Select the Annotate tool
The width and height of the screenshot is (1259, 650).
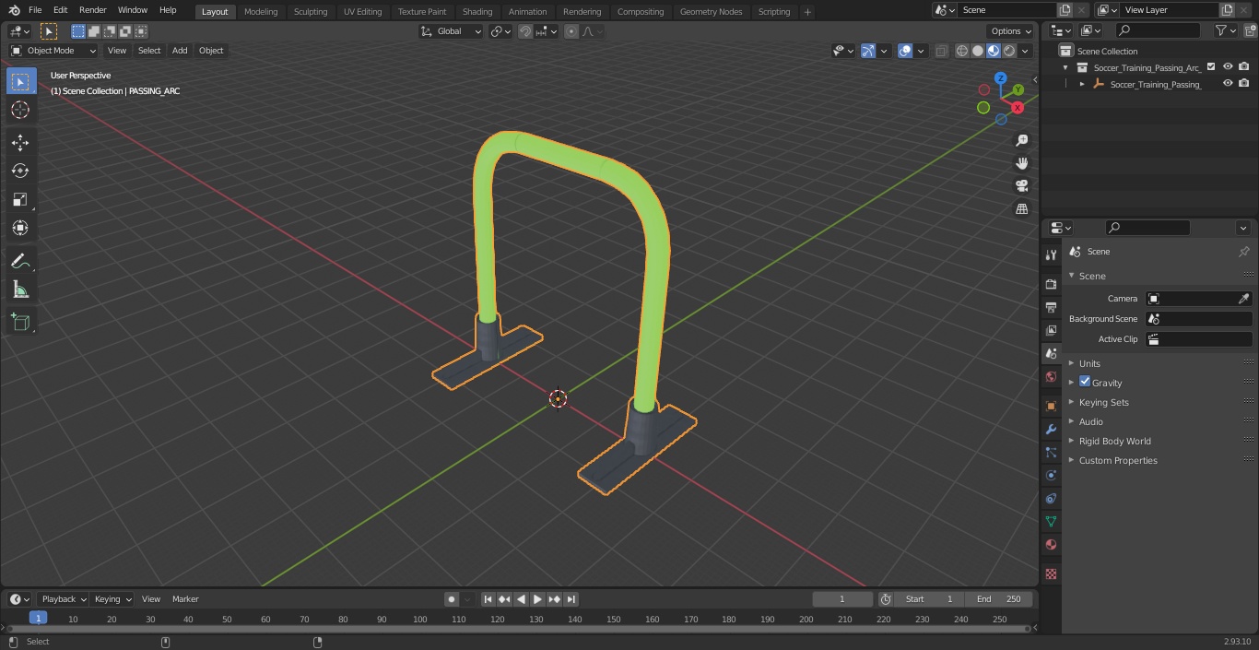point(20,262)
